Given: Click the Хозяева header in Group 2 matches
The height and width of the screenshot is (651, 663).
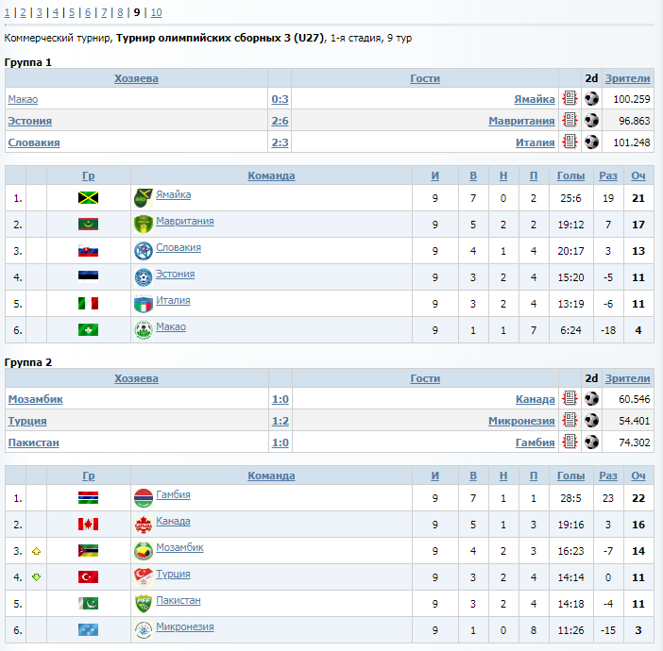Looking at the screenshot, I should [x=136, y=378].
